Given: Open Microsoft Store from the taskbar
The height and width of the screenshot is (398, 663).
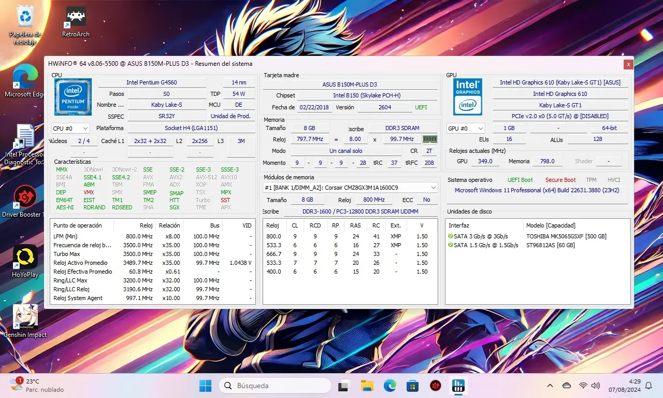Looking at the screenshot, I should click(412, 386).
